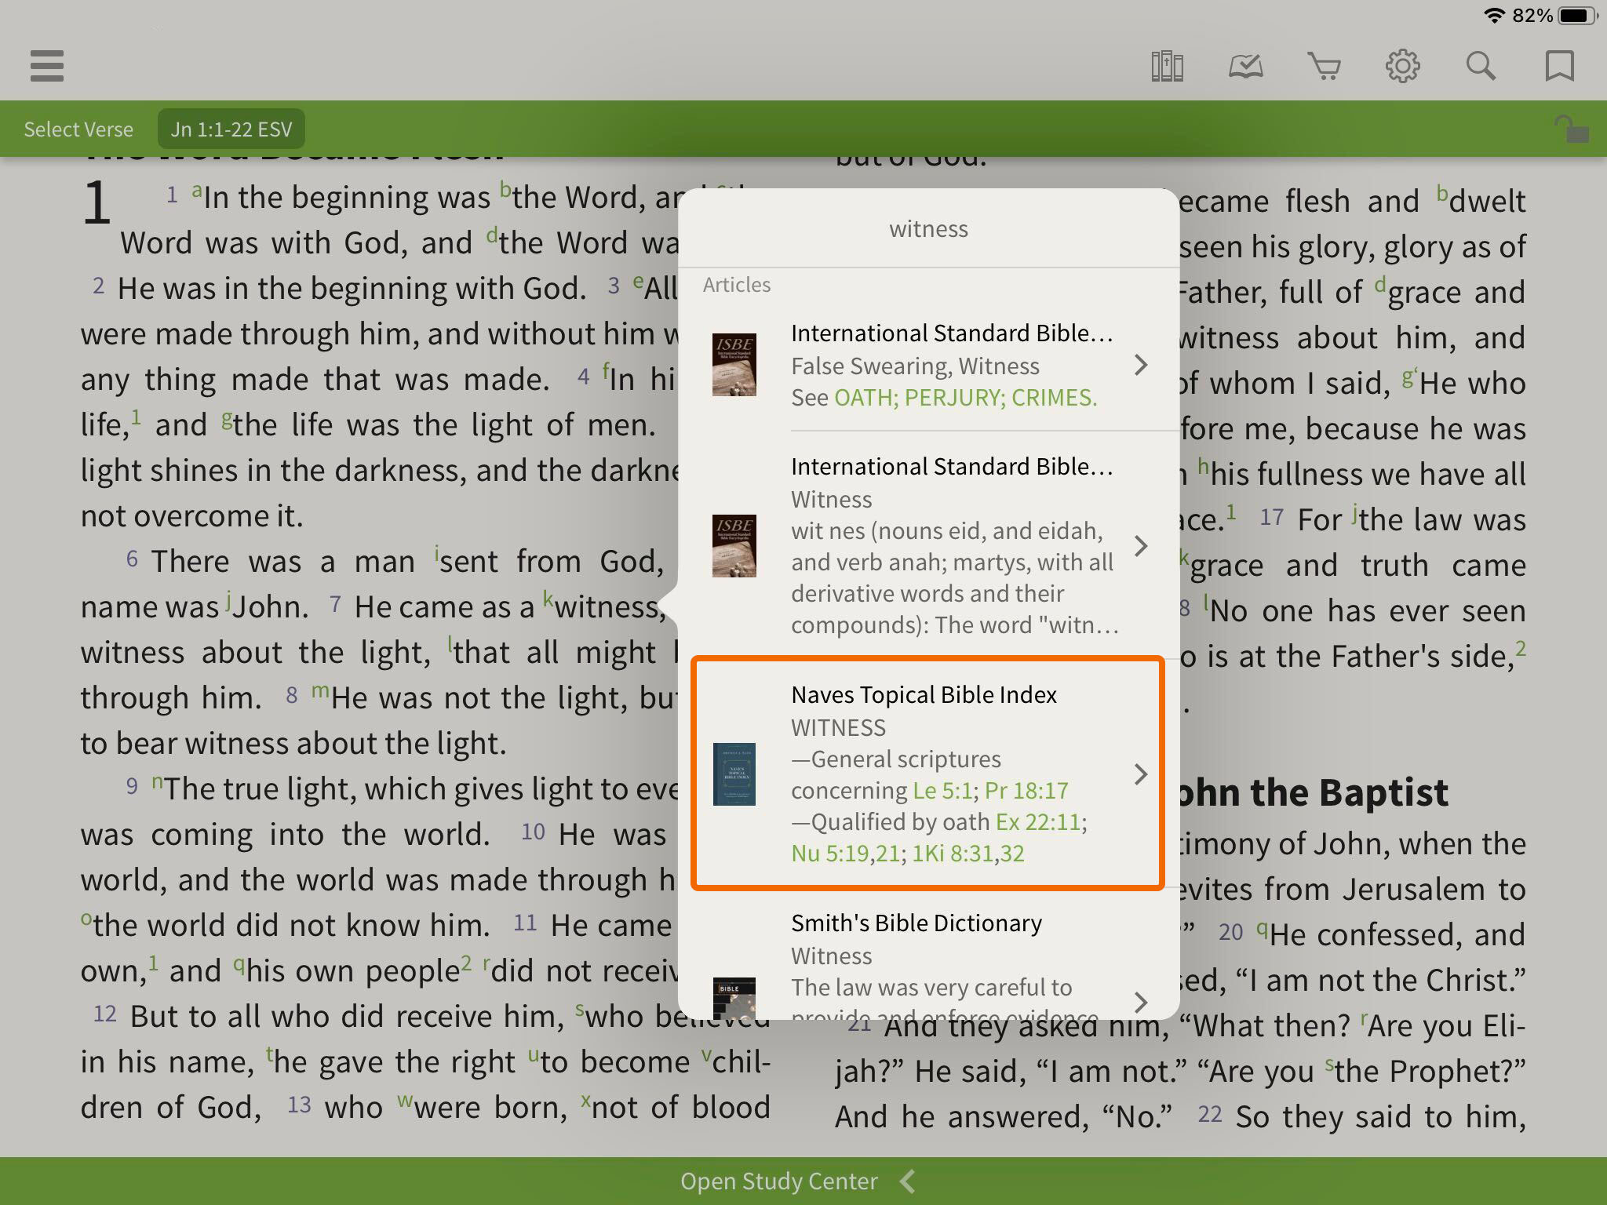Tap the Articles section label
Viewport: 1607px width, 1205px height.
click(737, 285)
